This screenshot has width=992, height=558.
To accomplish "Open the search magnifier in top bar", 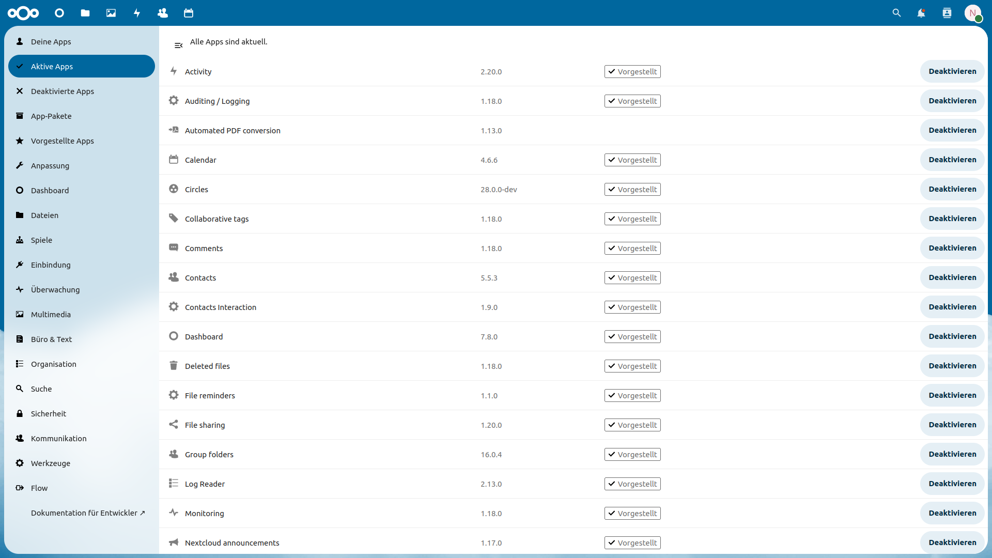I will (896, 13).
